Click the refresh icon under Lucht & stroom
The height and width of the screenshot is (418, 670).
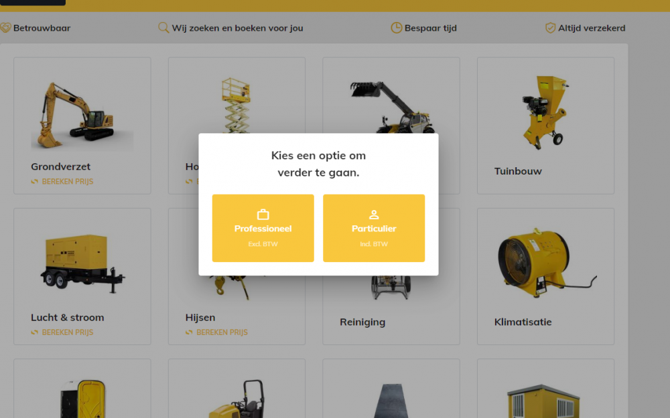[x=35, y=332]
